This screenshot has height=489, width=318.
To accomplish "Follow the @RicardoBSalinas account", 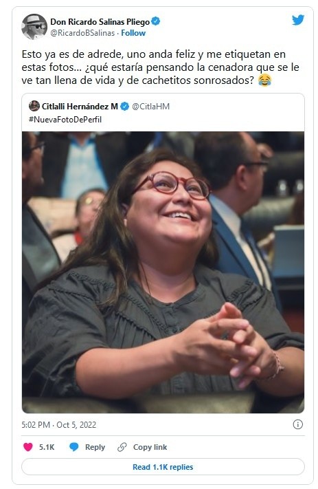I will (133, 33).
